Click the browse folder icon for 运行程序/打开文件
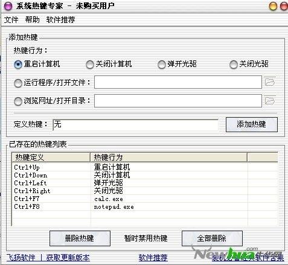 (x=270, y=81)
